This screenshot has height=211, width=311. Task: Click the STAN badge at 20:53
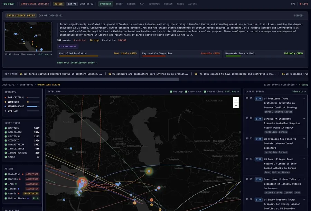(x=258, y=139)
